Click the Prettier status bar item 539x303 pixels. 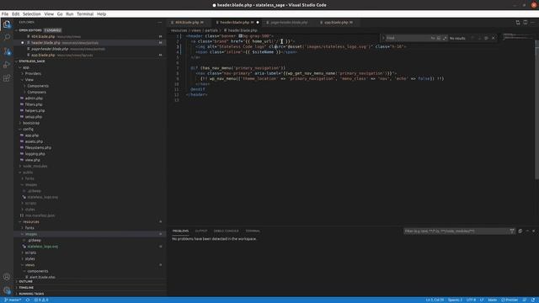510,300
